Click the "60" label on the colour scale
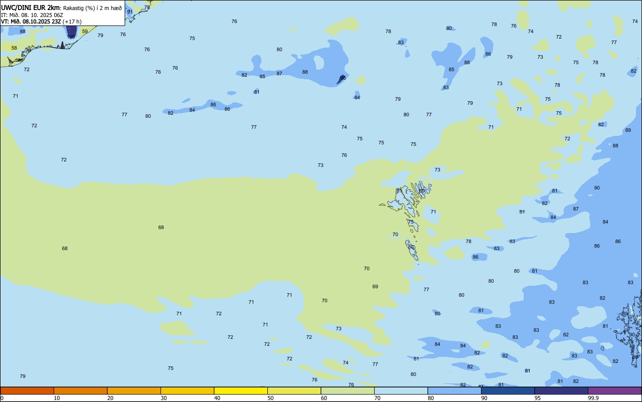The width and height of the screenshot is (642, 402). (324, 398)
